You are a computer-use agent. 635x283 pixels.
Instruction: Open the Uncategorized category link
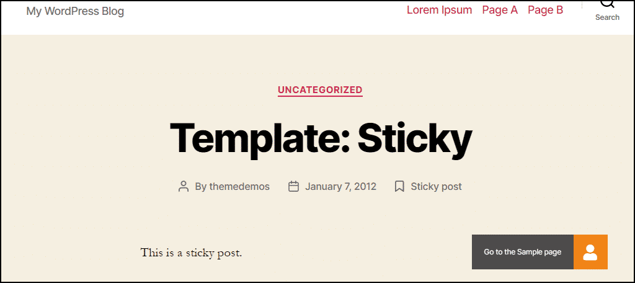(x=320, y=90)
